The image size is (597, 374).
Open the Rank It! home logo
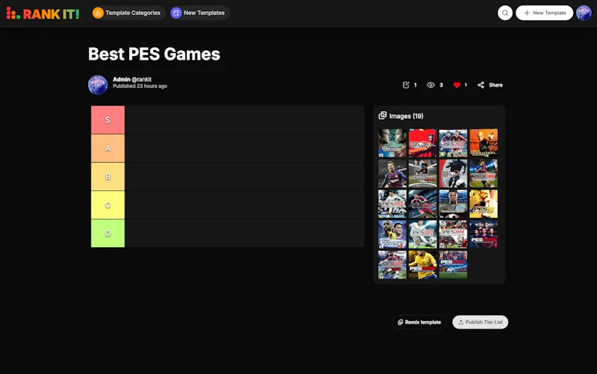click(x=43, y=13)
